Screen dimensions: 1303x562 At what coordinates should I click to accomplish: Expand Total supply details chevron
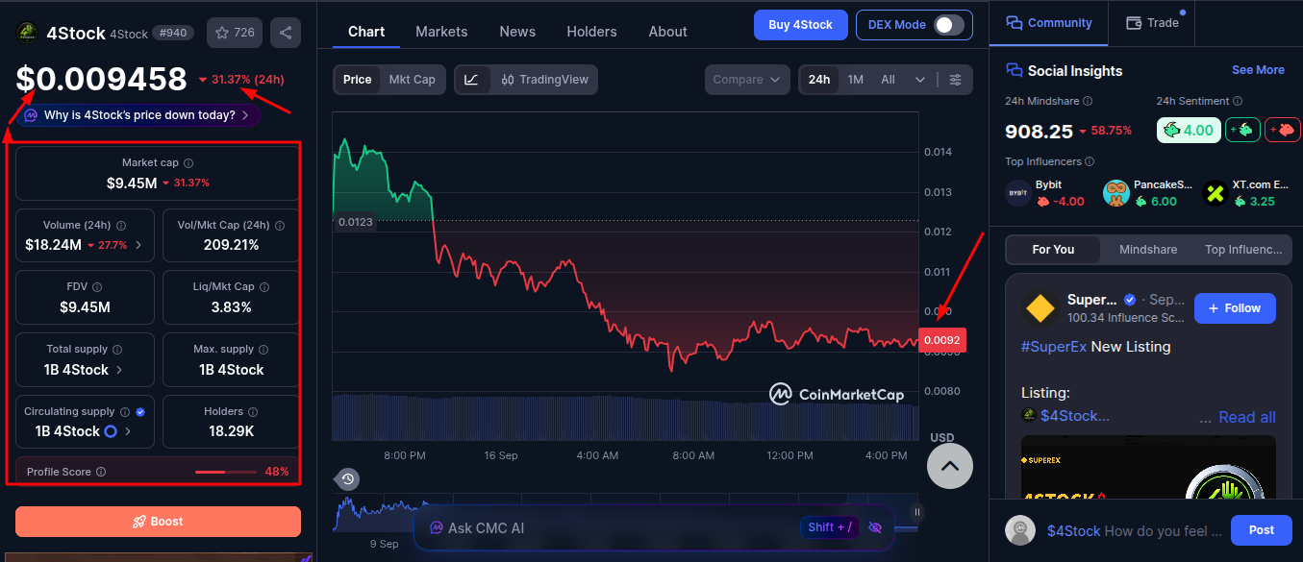point(119,370)
